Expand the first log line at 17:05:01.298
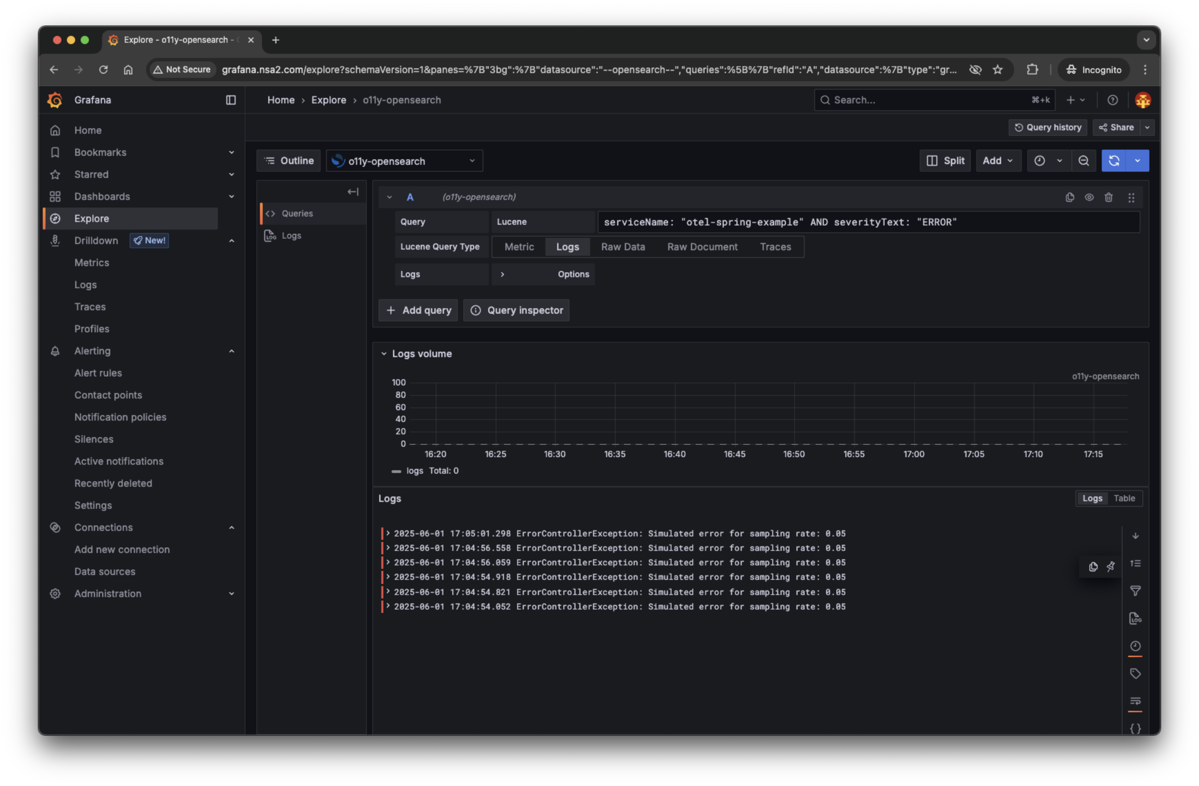The height and width of the screenshot is (786, 1199). [387, 533]
